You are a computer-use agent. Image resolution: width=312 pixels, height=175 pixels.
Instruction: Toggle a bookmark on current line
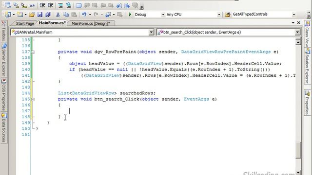tap(78, 5)
